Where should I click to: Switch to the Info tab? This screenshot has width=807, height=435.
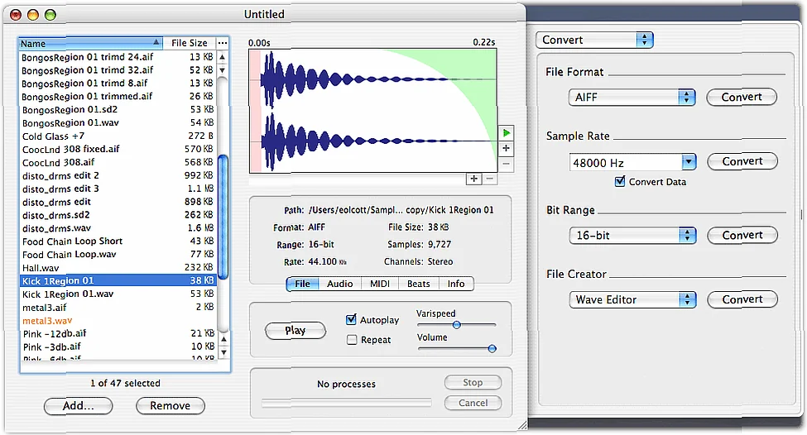(x=456, y=284)
